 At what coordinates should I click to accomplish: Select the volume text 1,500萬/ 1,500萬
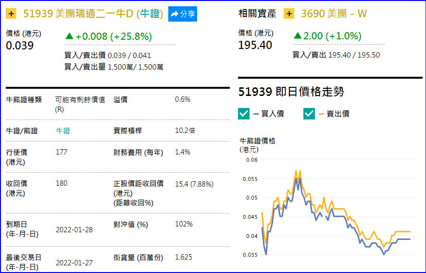[x=136, y=67]
